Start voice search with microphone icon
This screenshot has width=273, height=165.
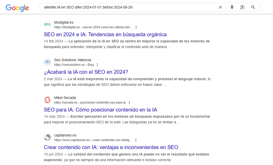coord(232,7)
